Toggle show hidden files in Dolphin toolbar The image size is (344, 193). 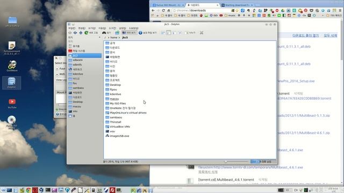tap(148, 33)
